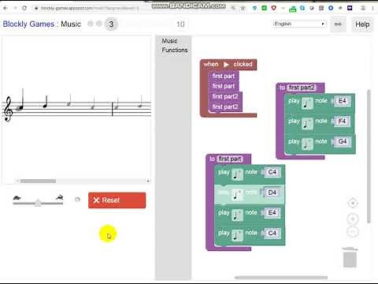The image size is (378, 284).
Task: Click the red Reset button
Action: [x=117, y=200]
